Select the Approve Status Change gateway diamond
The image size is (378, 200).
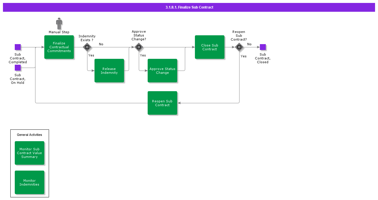[139, 47]
